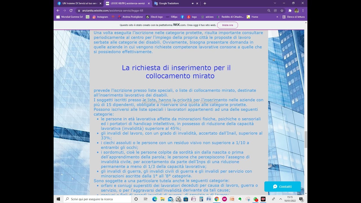Bookmark this page with the star icon
Screen dimensions: 361x203
[x=282, y=10]
